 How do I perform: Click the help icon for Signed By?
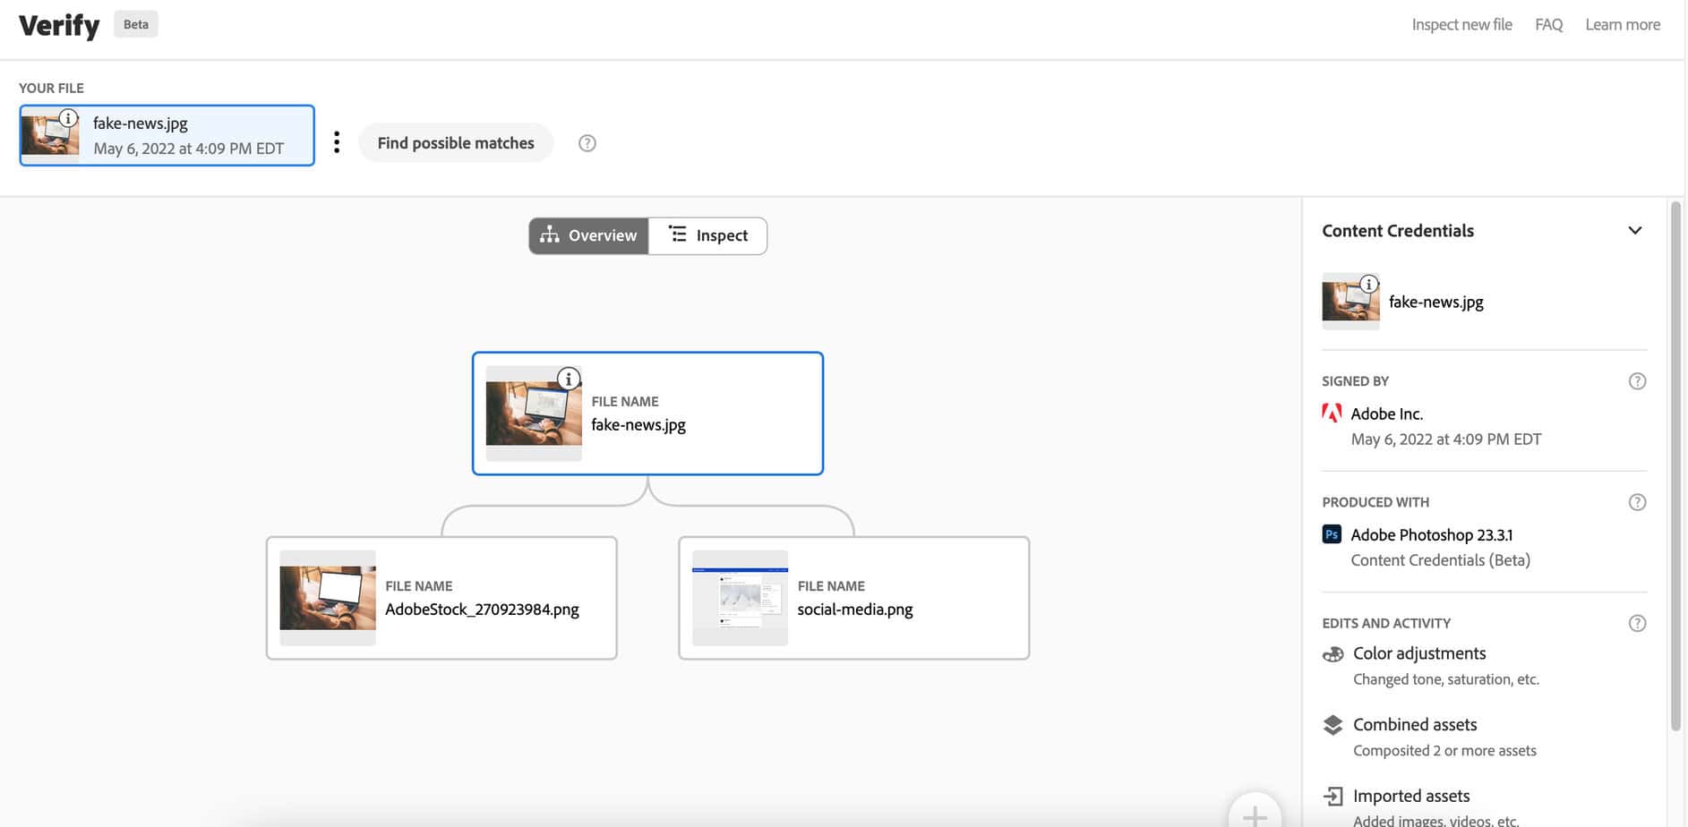click(1637, 381)
